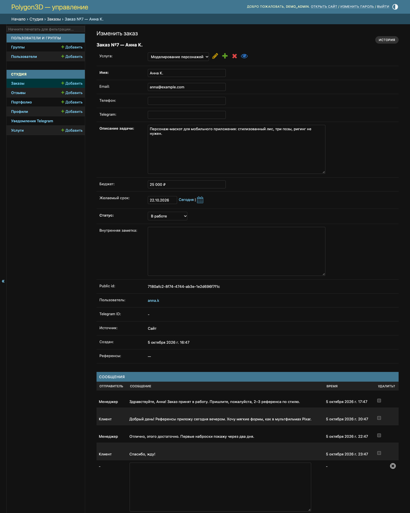Edit selected service with pencil icon
The height and width of the screenshot is (513, 410).
pyautogui.click(x=215, y=56)
